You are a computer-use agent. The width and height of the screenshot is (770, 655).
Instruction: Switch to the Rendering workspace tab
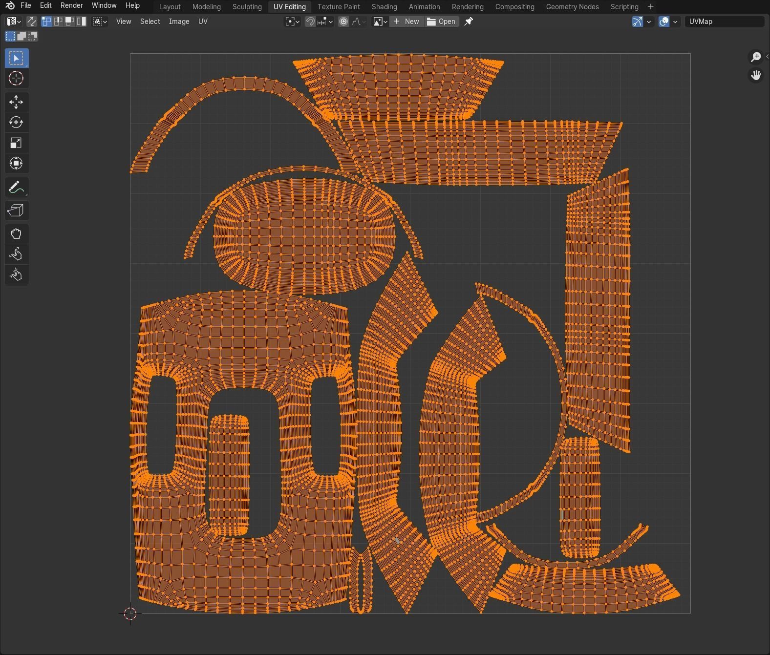pyautogui.click(x=468, y=7)
